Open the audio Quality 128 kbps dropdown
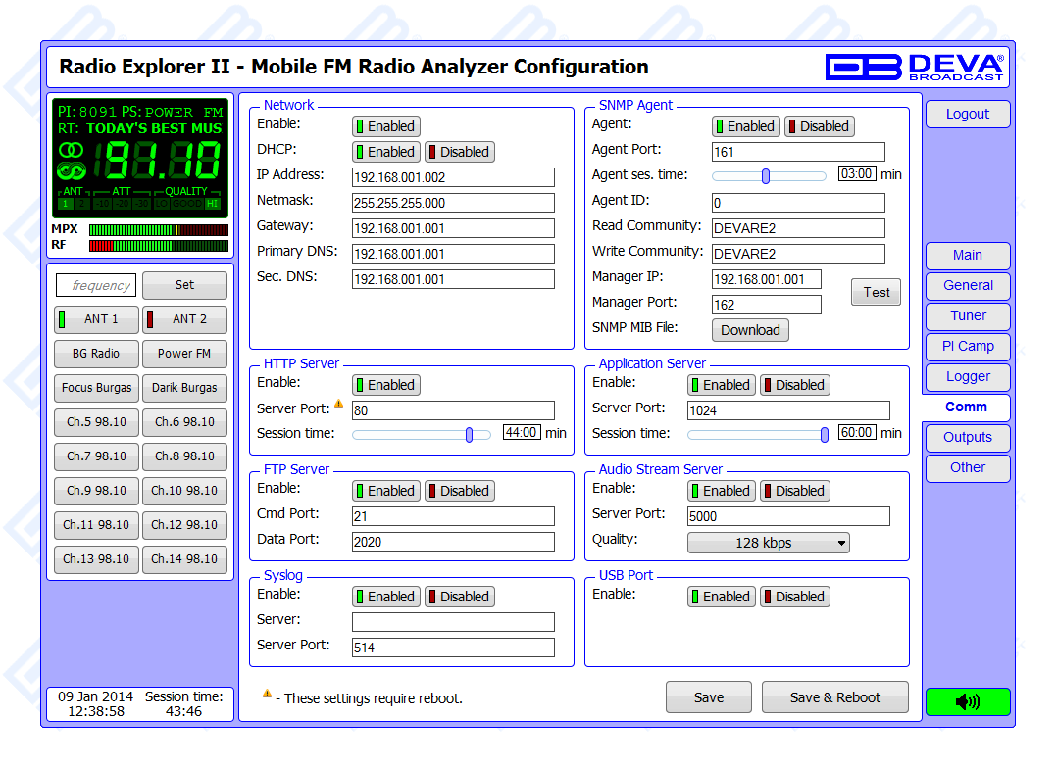 coord(768,543)
